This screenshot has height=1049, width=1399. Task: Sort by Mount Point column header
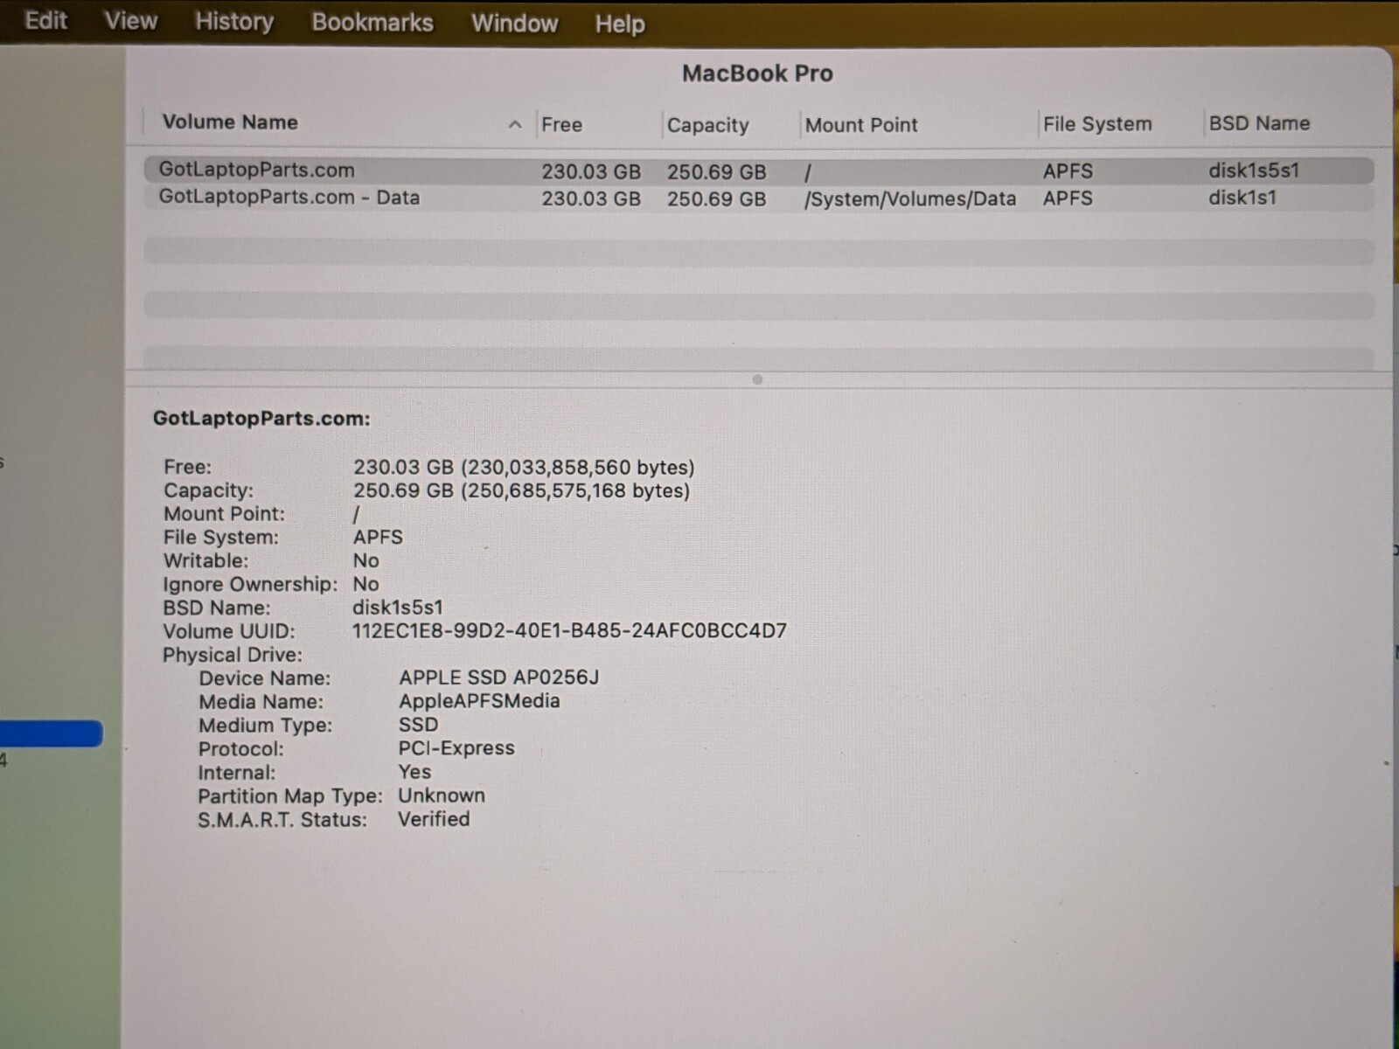[861, 125]
